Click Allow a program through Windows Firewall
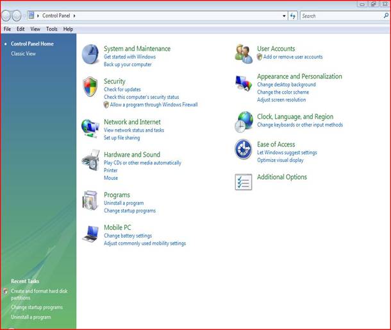Image resolution: width=391 pixels, height=330 pixels. point(154,105)
